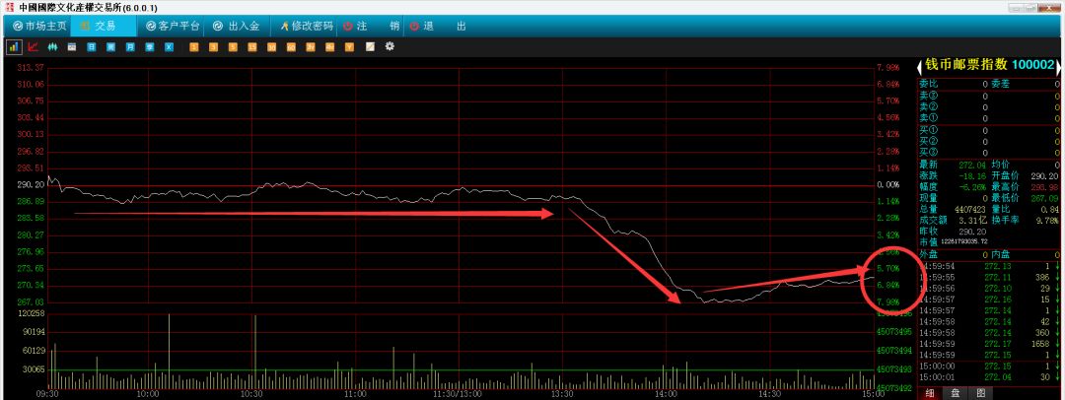Go to previous instrument with left arrow
The width and height of the screenshot is (1065, 400).
point(920,66)
